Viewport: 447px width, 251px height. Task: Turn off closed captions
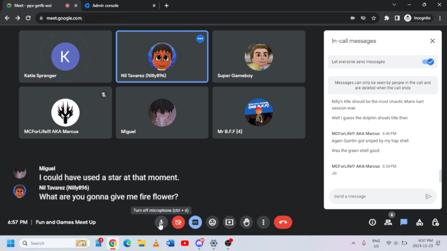[195, 222]
